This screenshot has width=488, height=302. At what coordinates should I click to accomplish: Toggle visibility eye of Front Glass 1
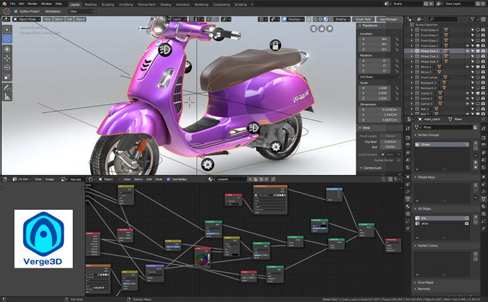point(467,46)
